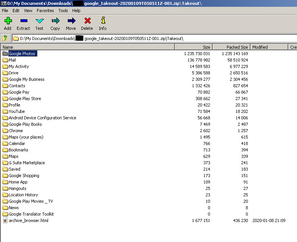Select Google Play Books folder icon
The width and height of the screenshot is (297, 242).
5,124
